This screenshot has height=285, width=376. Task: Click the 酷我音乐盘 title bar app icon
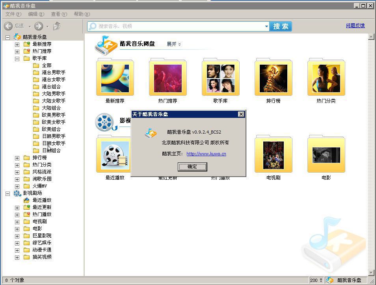pyautogui.click(x=6, y=6)
